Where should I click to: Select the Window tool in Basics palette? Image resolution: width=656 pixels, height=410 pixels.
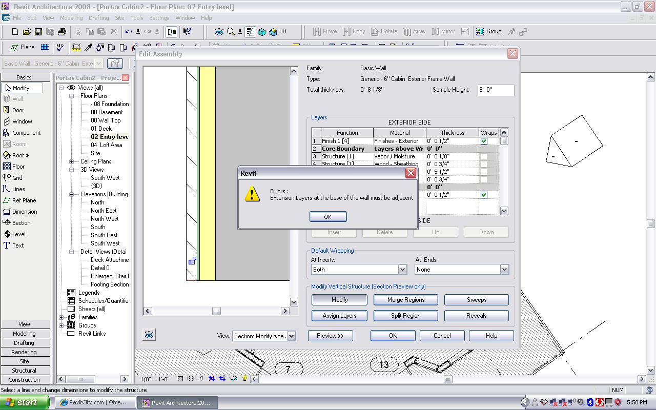(22, 121)
